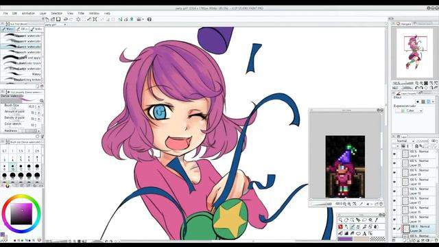Click the magnifier icon beside brush stroke preview

(x=41, y=101)
